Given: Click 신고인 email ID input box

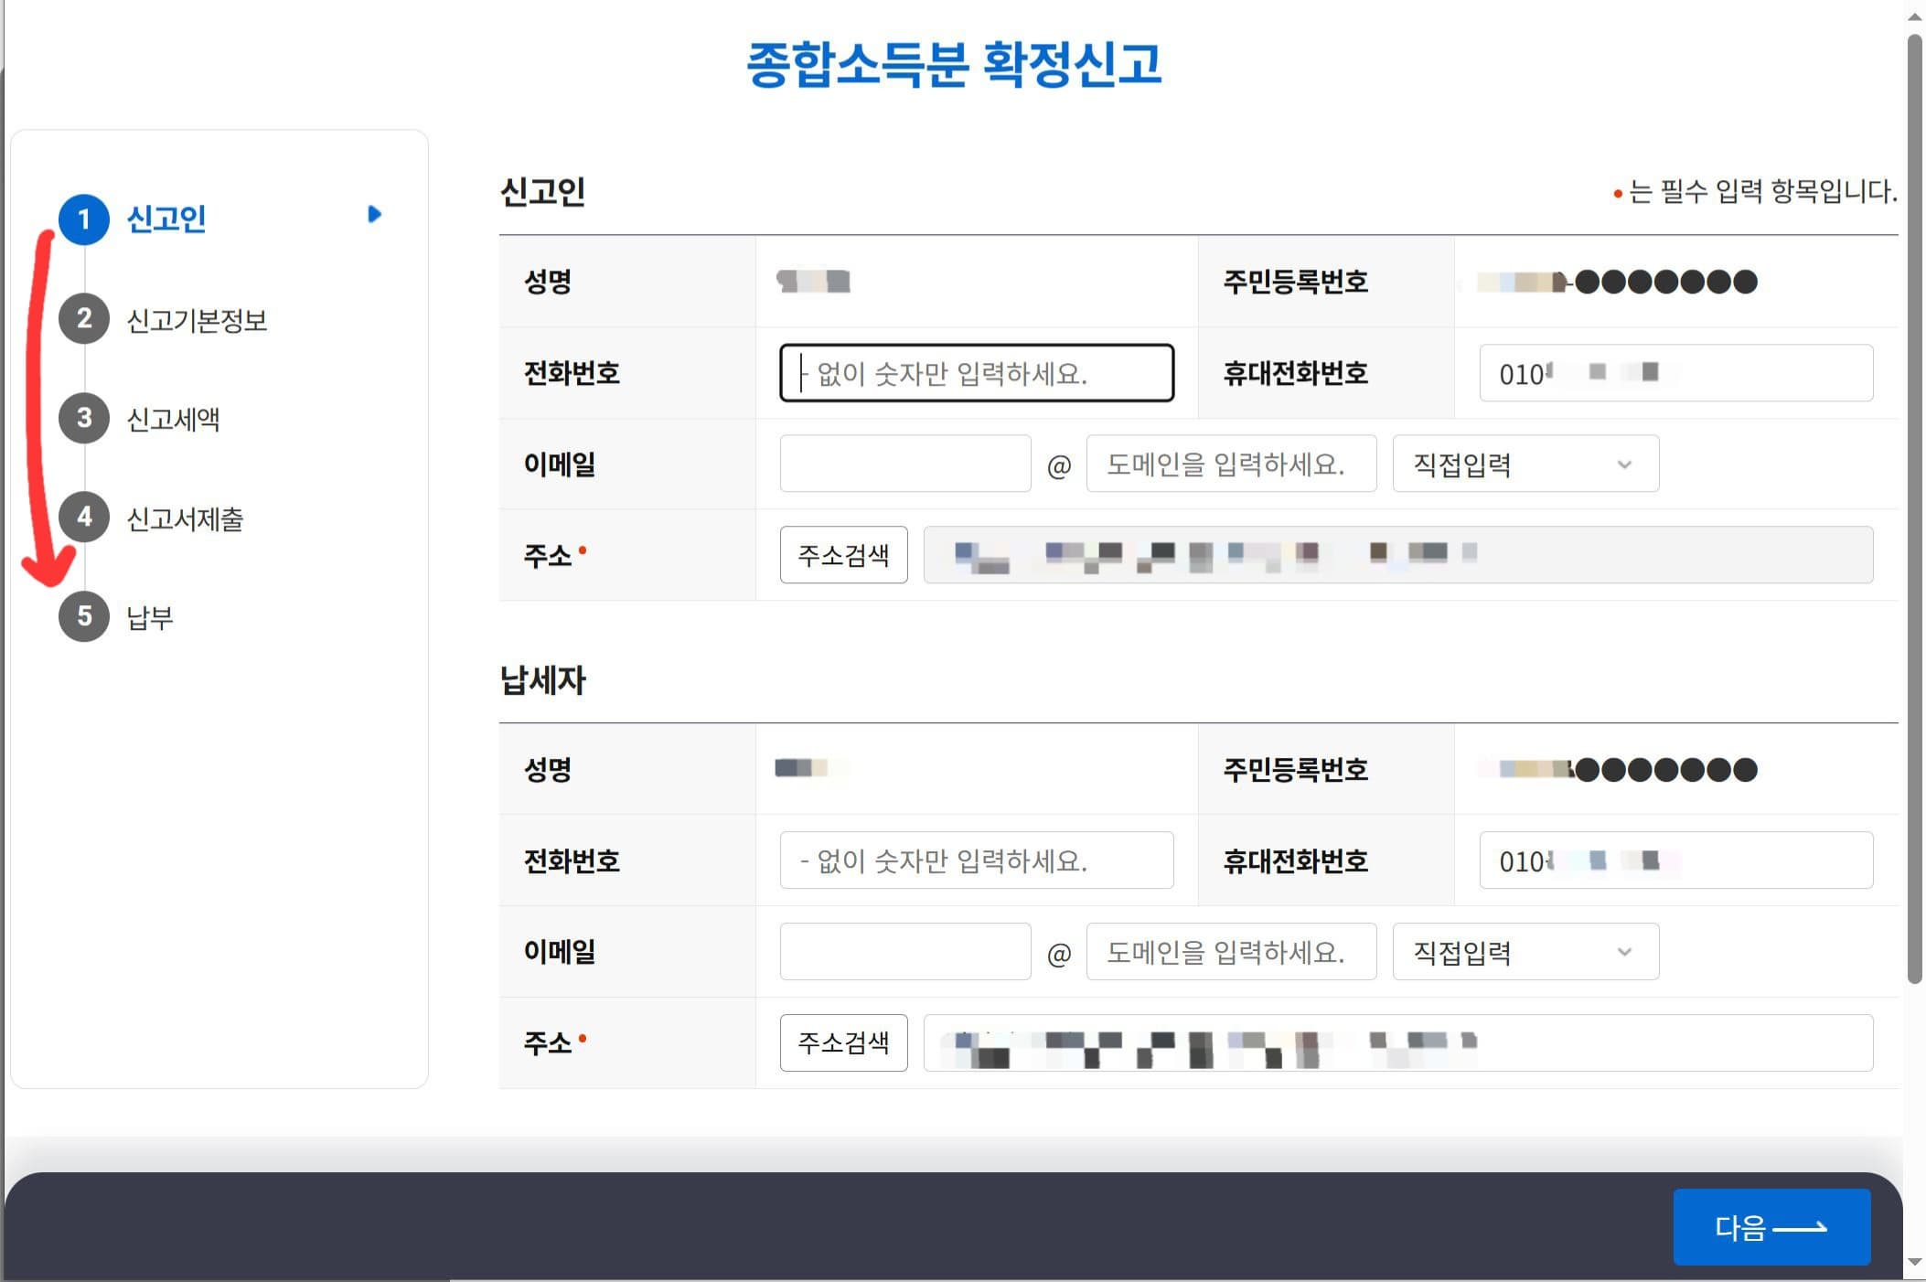Looking at the screenshot, I should click(904, 465).
